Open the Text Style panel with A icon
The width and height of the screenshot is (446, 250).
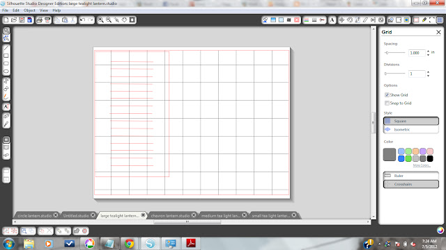[332, 20]
